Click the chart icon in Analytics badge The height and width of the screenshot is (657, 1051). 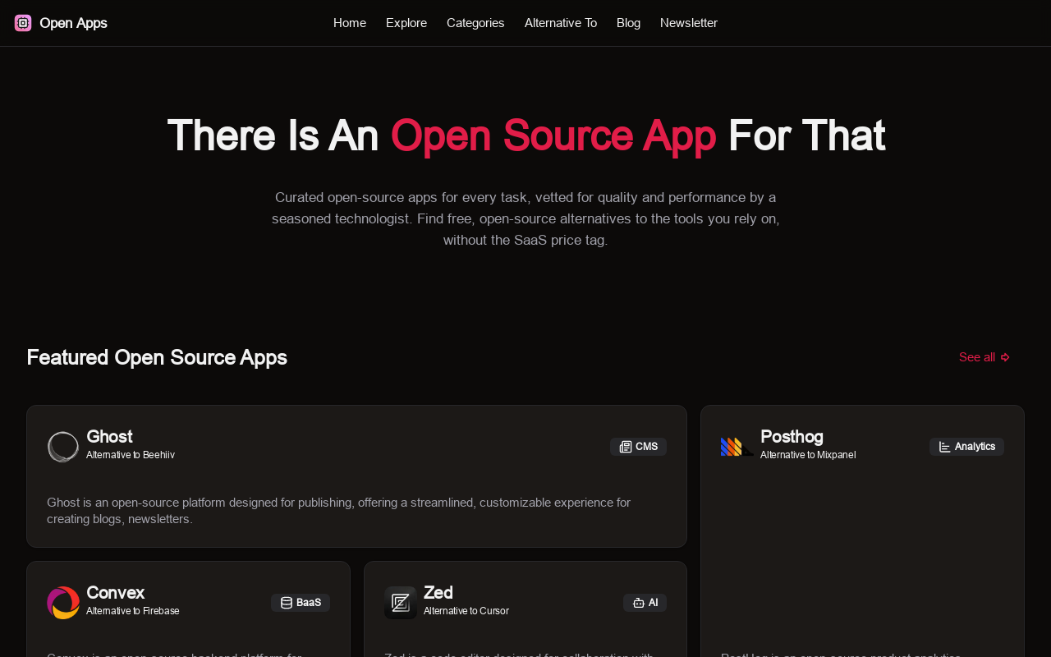pos(945,447)
